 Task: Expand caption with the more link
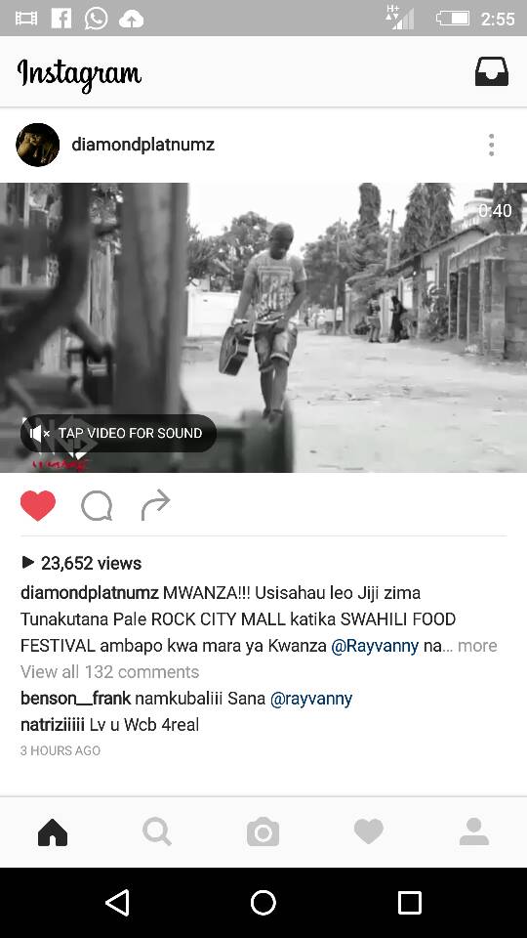pos(477,646)
